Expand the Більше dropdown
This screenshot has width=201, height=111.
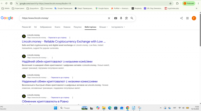pos(104,27)
